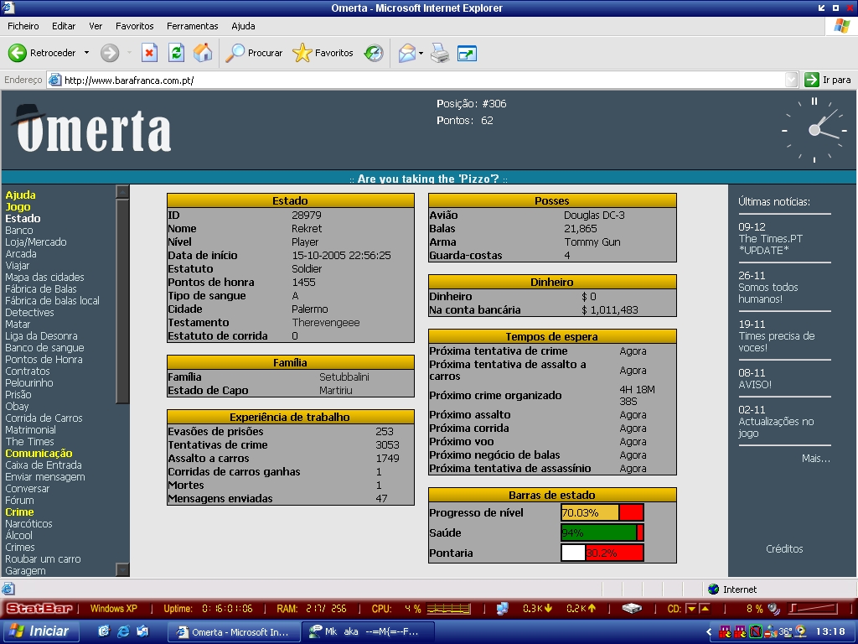The image size is (858, 644).
Task: Click the Stop loading icon in toolbar
Action: (149, 53)
